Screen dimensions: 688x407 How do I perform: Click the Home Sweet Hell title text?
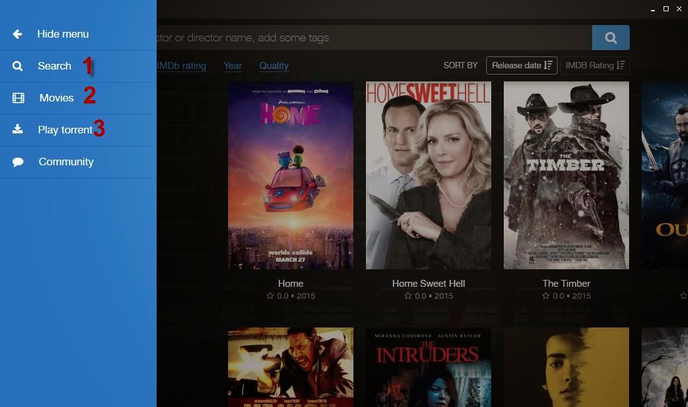point(429,284)
